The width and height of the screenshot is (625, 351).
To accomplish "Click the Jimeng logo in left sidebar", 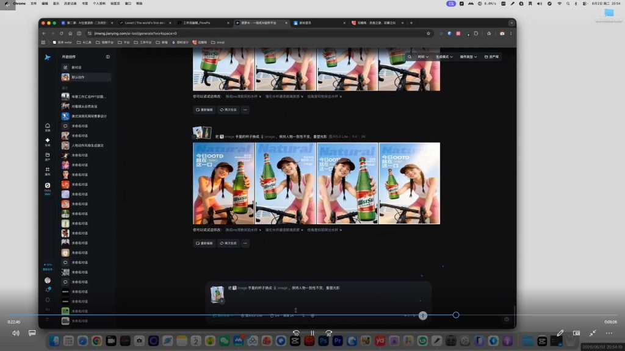I will pyautogui.click(x=48, y=57).
